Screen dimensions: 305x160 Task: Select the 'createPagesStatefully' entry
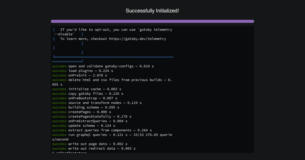coord(90,116)
